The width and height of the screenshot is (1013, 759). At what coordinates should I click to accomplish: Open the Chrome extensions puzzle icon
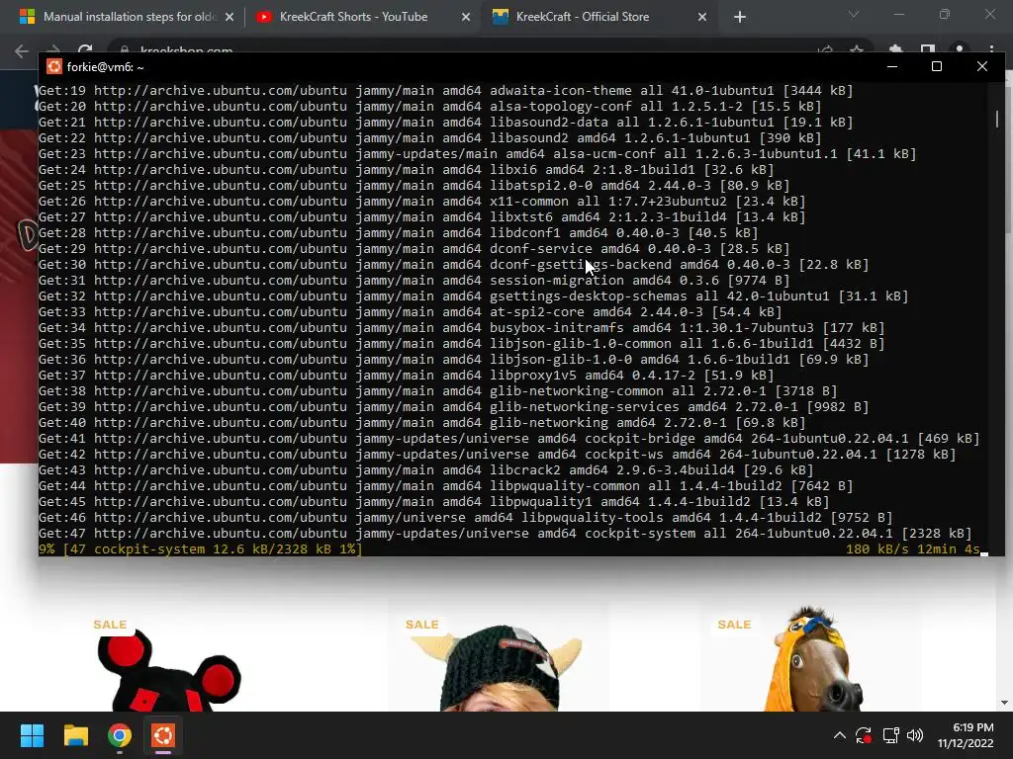click(895, 49)
